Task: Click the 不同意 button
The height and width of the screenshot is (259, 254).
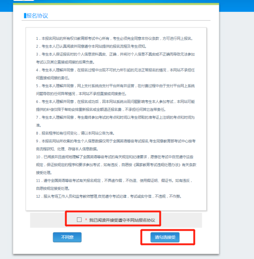Action: [67, 237]
